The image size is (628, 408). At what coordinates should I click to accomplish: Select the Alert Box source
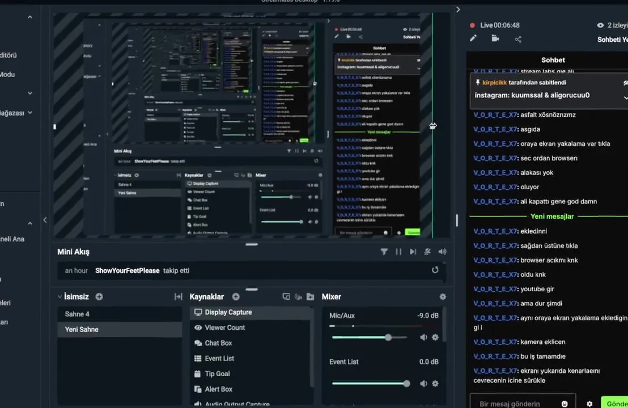(x=251, y=389)
